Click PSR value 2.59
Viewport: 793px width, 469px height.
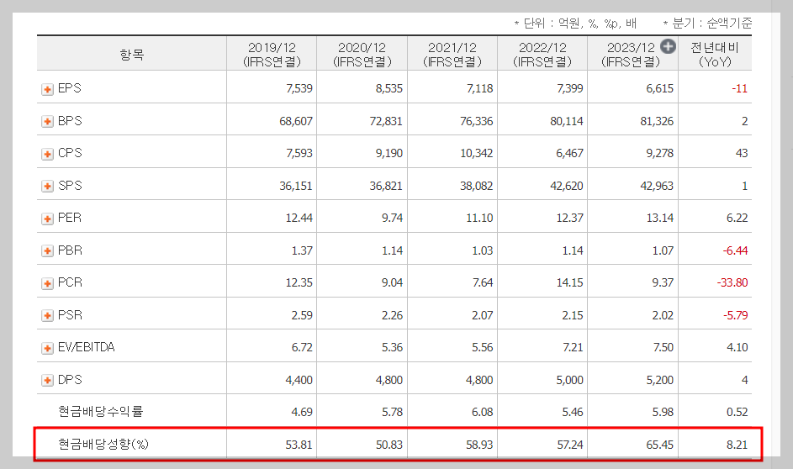(x=302, y=315)
